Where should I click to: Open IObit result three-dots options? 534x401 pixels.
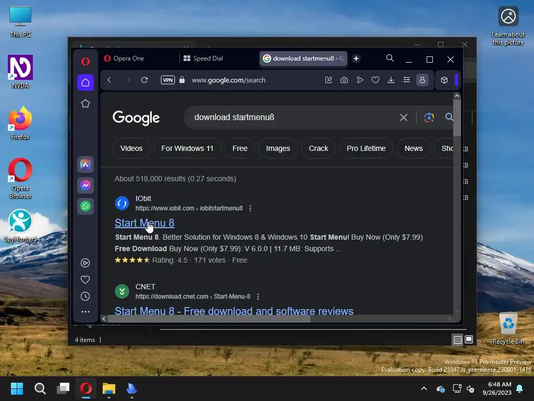click(250, 208)
